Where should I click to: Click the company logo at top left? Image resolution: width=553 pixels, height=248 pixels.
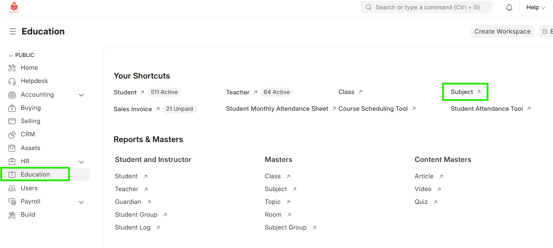(x=14, y=8)
